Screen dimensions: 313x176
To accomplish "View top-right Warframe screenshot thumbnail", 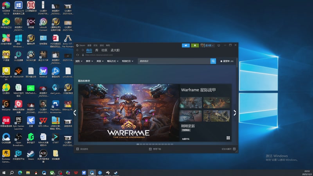I will coord(217,102).
